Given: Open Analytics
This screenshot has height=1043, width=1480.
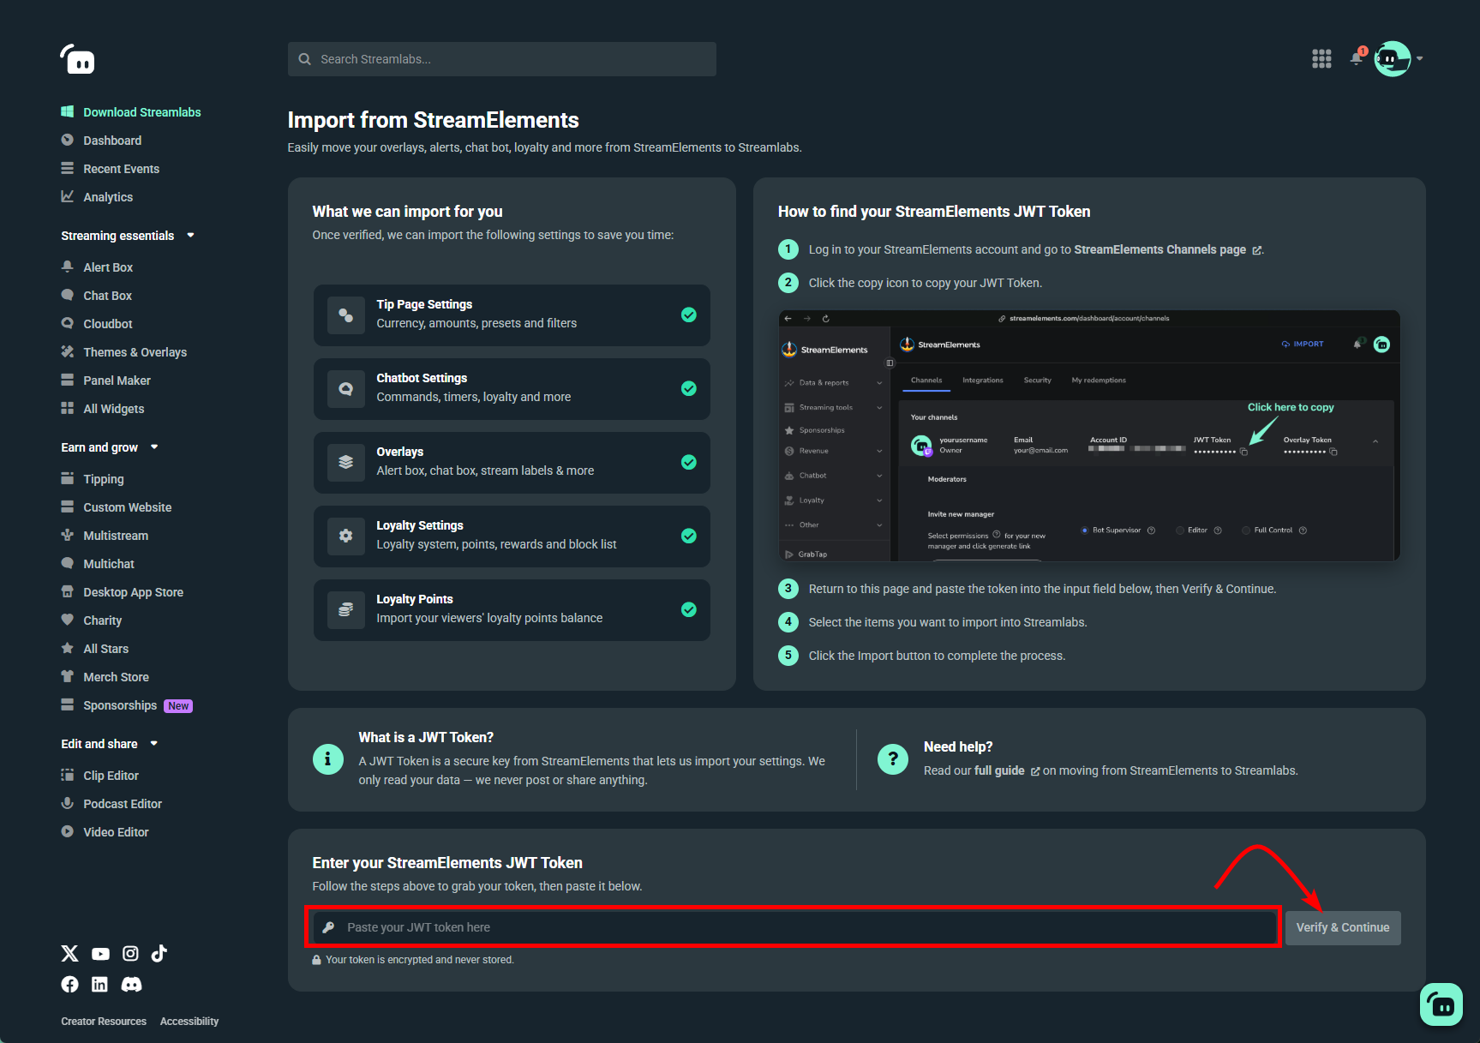Looking at the screenshot, I should point(97,197).
